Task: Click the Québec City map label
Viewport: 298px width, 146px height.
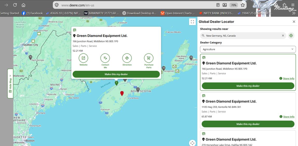Action: (x=31, y=45)
